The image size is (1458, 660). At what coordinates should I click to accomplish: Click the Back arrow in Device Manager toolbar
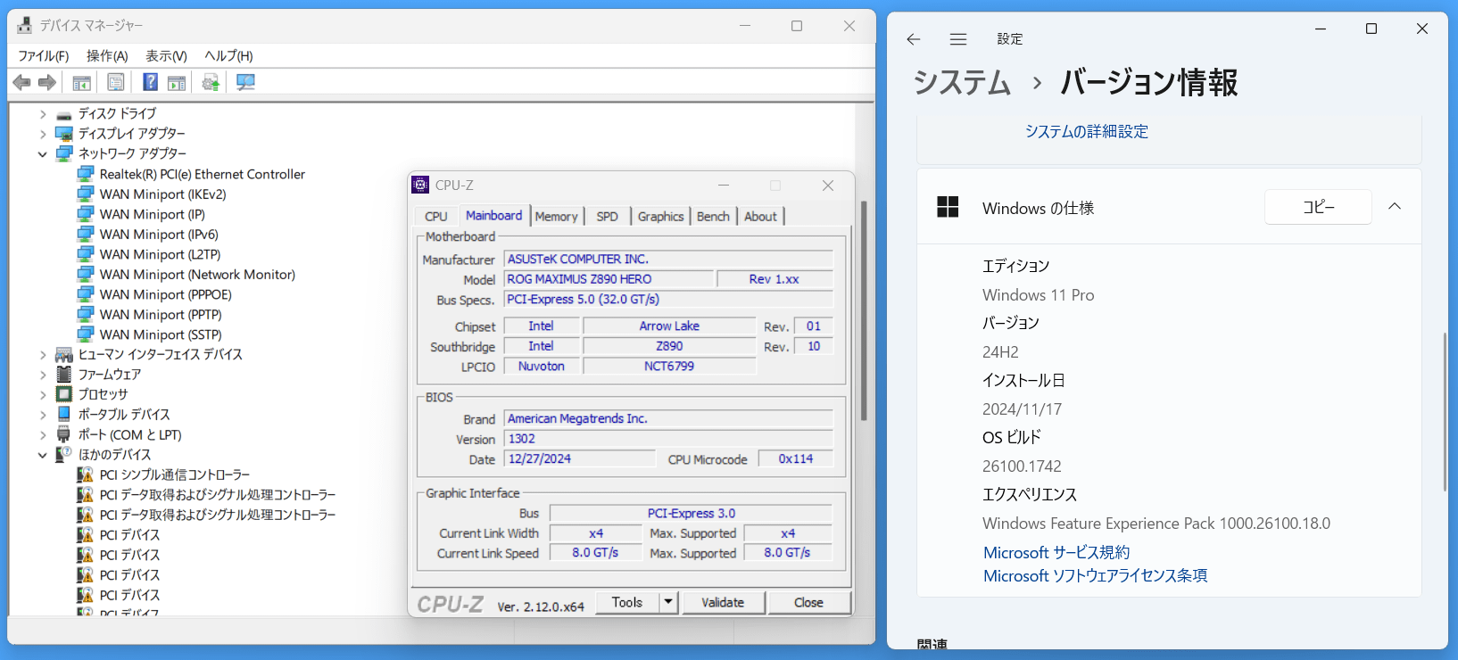pos(22,83)
